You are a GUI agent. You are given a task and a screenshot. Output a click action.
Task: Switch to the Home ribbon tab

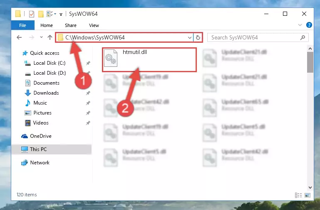(x=47, y=25)
